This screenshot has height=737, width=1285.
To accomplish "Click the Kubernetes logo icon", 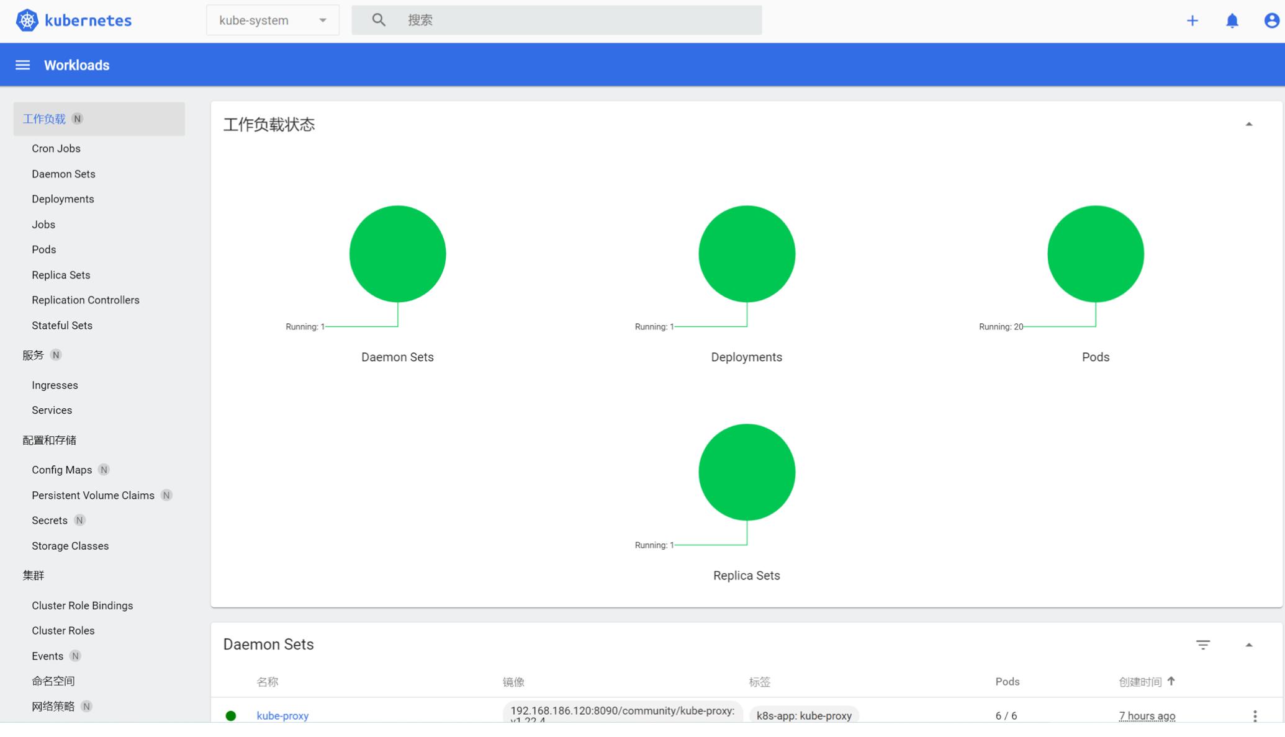I will point(27,20).
